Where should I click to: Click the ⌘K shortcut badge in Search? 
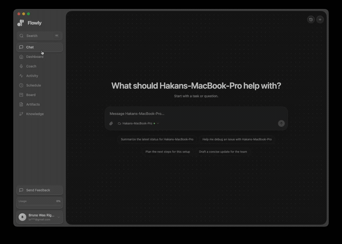point(57,36)
